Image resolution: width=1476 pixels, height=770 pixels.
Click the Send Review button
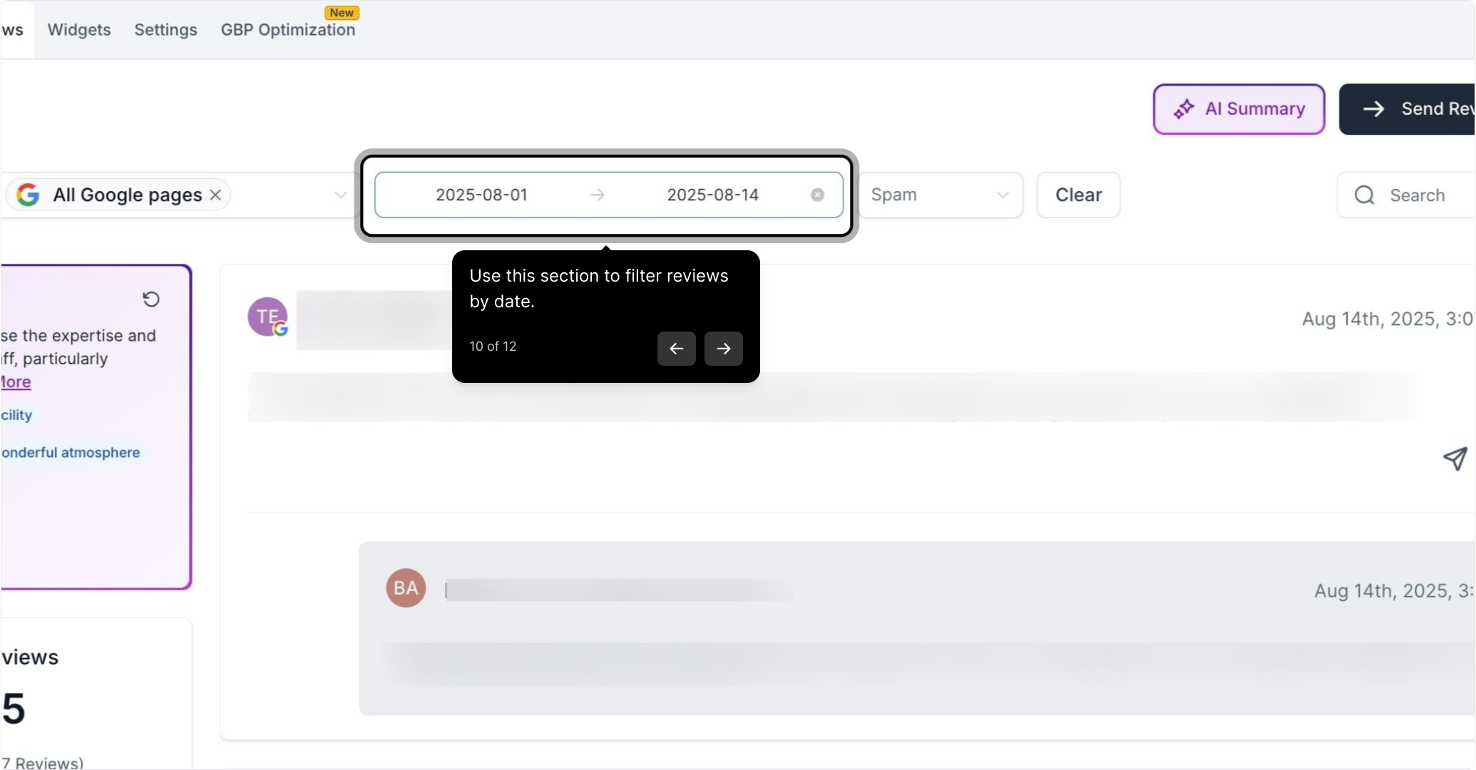pos(1407,109)
